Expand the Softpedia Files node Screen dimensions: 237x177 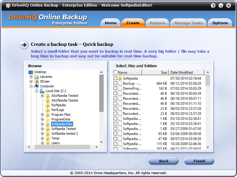42,124
